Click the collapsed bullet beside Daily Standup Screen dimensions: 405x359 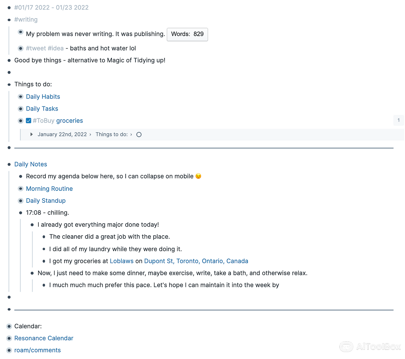pyautogui.click(x=21, y=201)
